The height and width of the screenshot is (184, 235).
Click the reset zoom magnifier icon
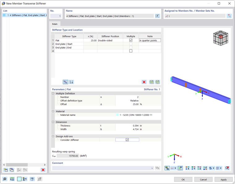[227, 168]
